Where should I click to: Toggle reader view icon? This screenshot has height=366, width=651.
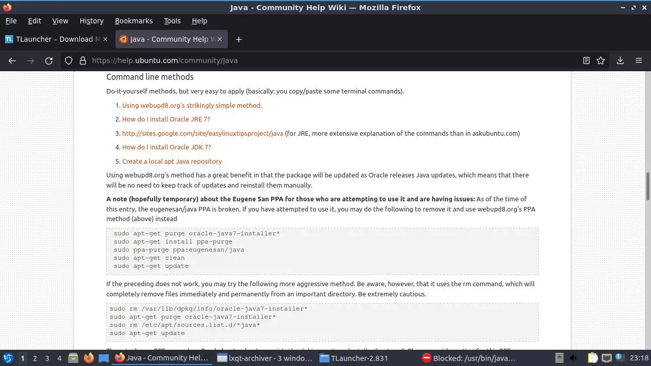click(586, 60)
